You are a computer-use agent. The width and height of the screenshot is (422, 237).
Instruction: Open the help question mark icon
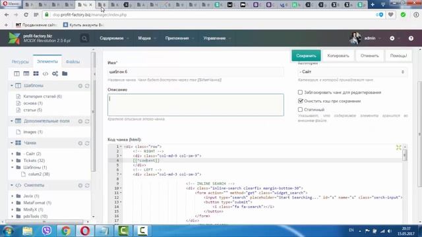[411, 38]
